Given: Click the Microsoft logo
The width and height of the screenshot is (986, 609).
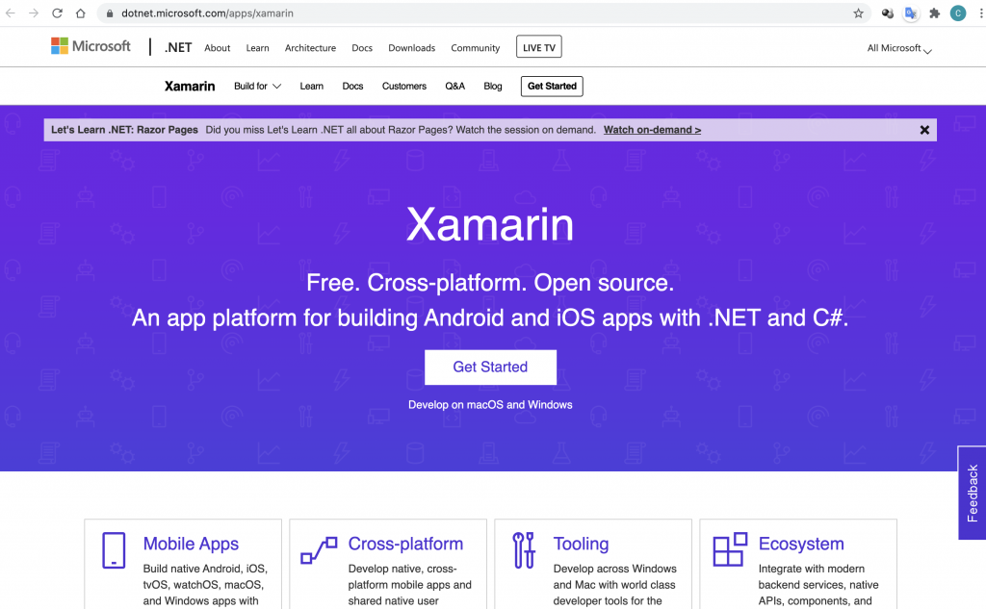Looking at the screenshot, I should click(x=91, y=46).
